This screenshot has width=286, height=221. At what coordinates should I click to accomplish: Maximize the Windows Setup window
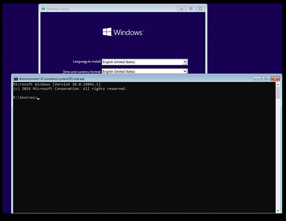click(x=191, y=9)
